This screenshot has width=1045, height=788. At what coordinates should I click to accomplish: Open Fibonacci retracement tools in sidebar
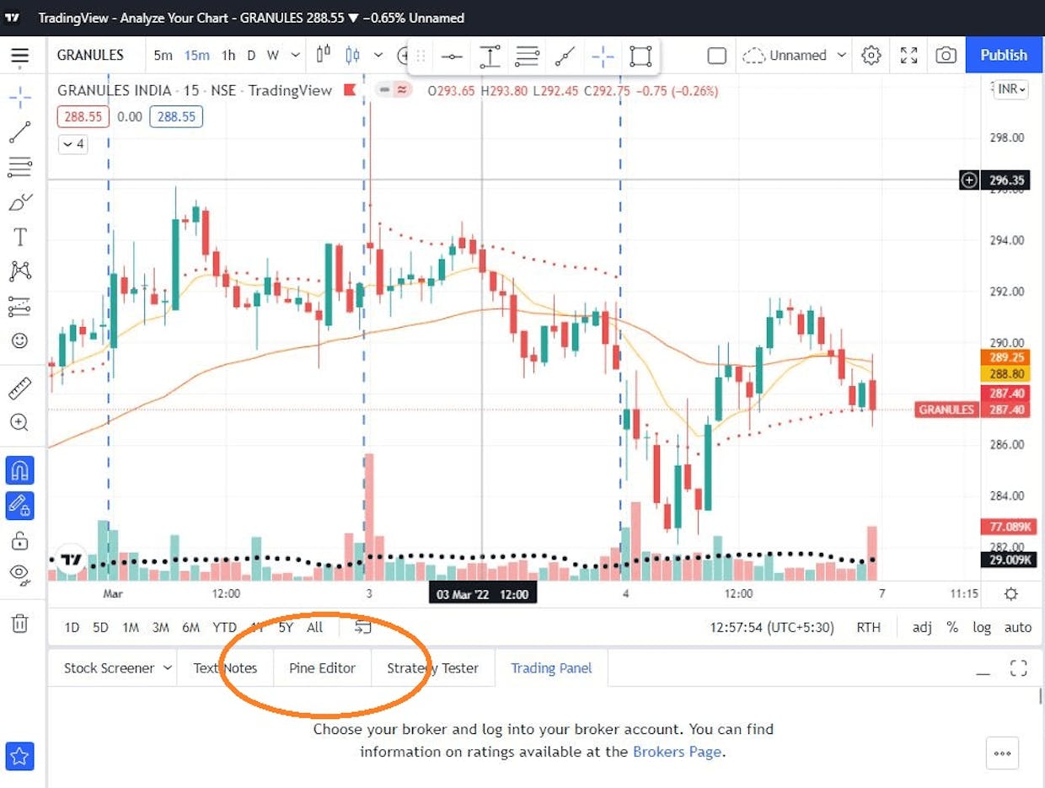pos(19,167)
